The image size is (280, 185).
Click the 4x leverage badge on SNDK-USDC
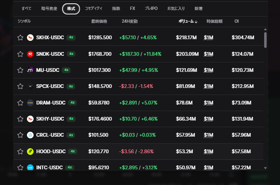tap(71, 54)
